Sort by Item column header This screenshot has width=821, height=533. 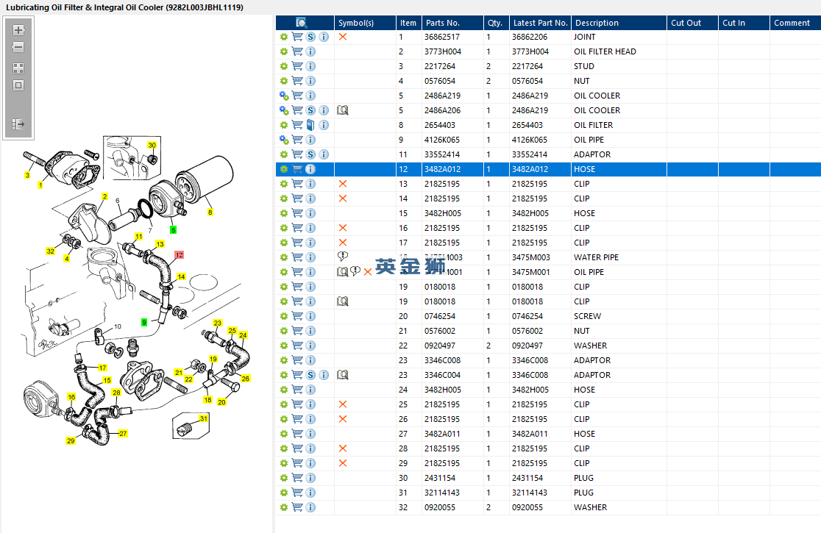click(408, 23)
